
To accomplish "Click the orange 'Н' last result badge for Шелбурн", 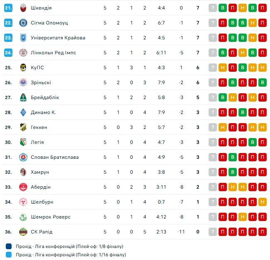I will (x=263, y=202).
